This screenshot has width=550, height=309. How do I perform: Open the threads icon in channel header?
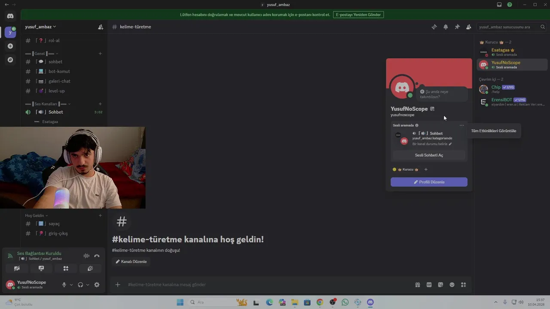click(x=434, y=27)
